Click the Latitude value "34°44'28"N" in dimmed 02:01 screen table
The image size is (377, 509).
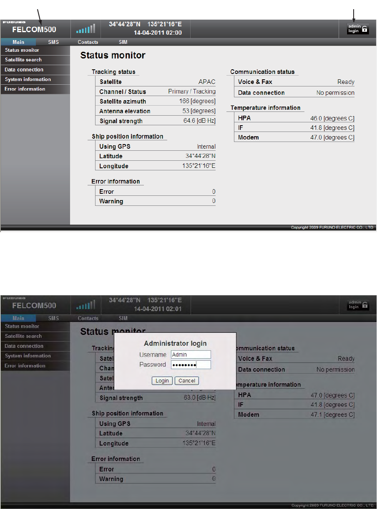click(201, 433)
